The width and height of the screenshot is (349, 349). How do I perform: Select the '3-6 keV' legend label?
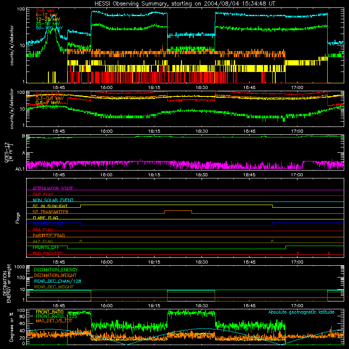point(45,10)
